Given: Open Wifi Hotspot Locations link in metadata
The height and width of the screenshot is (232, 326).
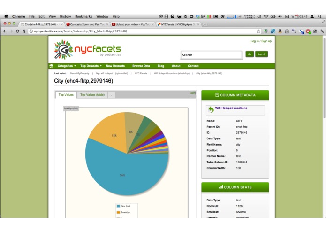Looking at the screenshot, I should click(x=231, y=108).
